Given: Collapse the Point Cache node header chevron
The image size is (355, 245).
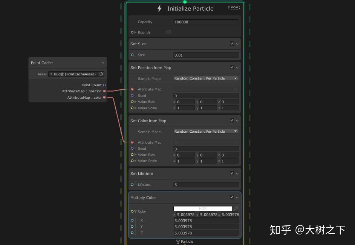Looking at the screenshot, I should (x=103, y=63).
